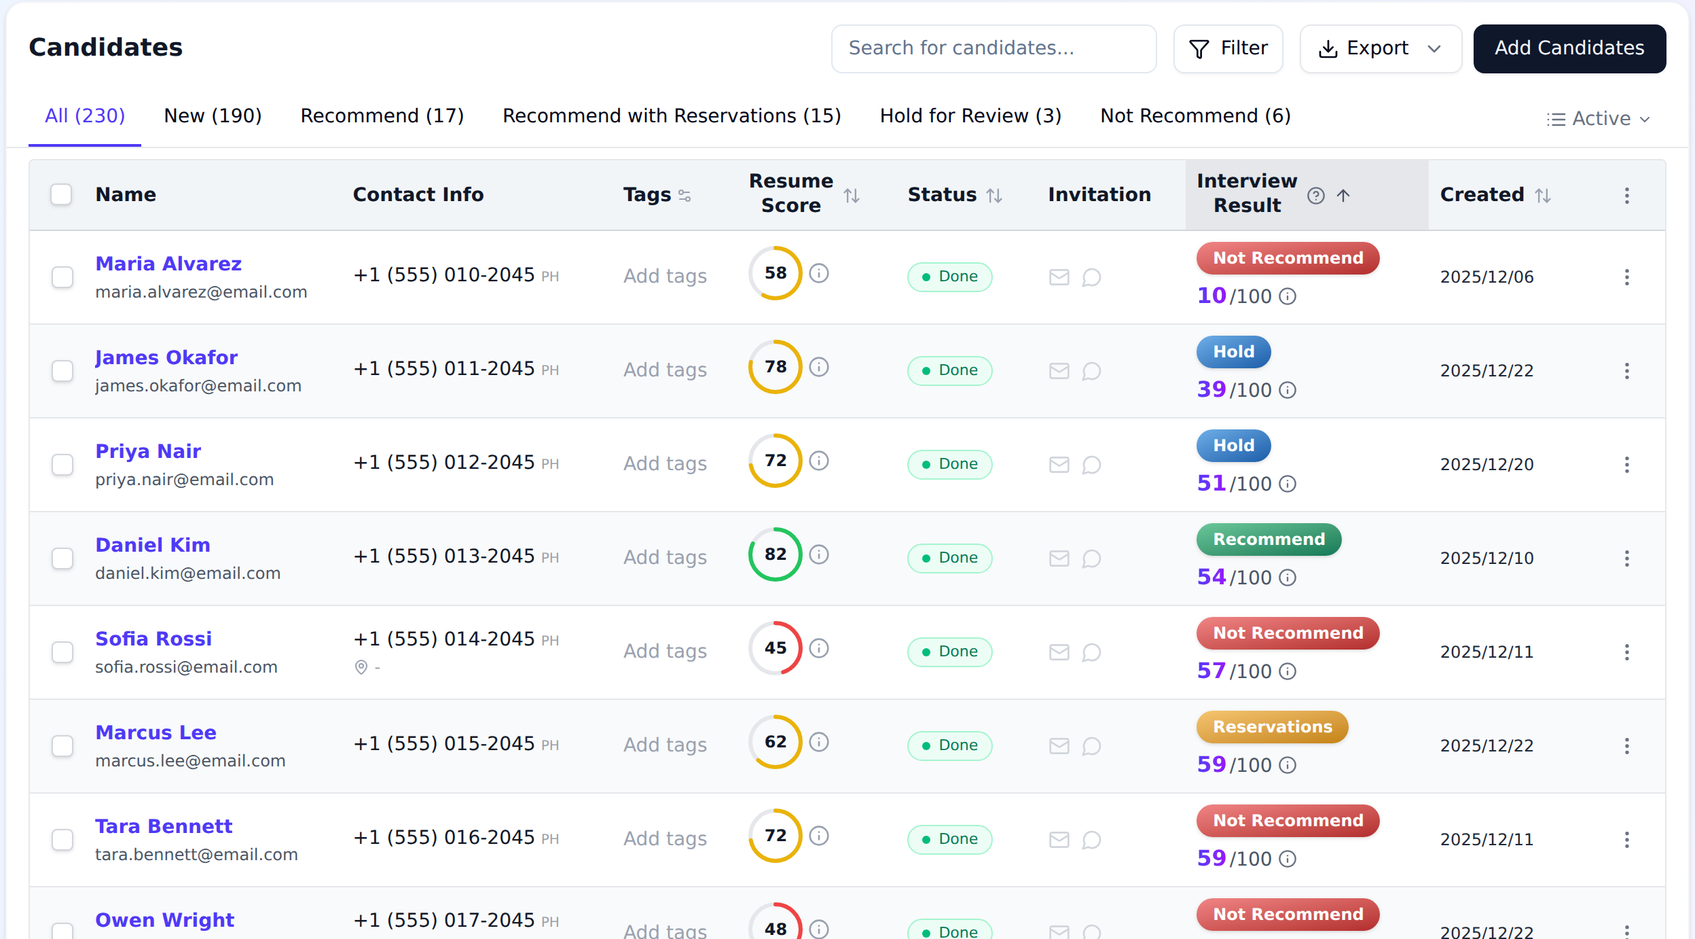Click Maria Alvarez's resume score 58 ring
Image resolution: width=1695 pixels, height=939 pixels.
click(776, 273)
